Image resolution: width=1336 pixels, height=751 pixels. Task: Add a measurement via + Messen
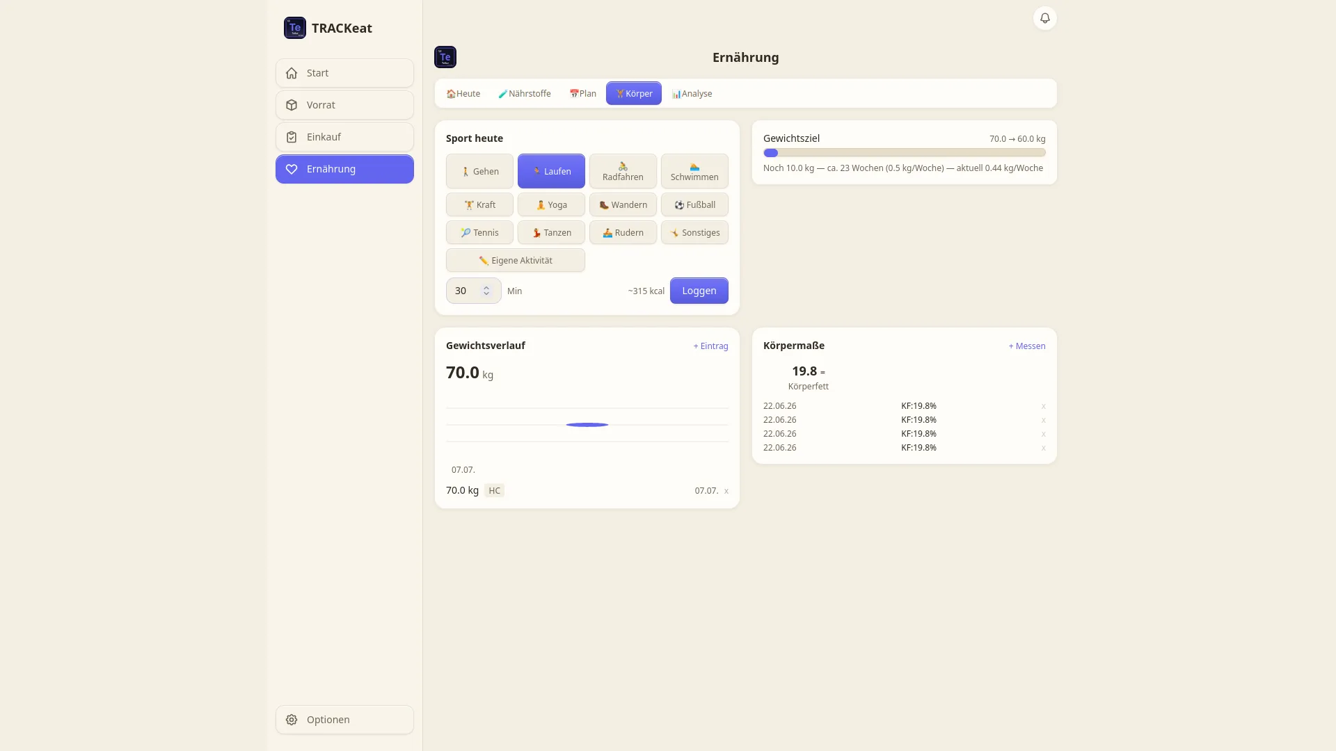(1026, 346)
